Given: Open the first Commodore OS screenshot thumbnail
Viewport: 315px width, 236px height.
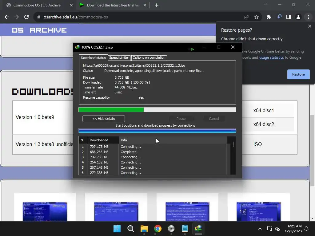Looking at the screenshot, I should click(45, 211).
